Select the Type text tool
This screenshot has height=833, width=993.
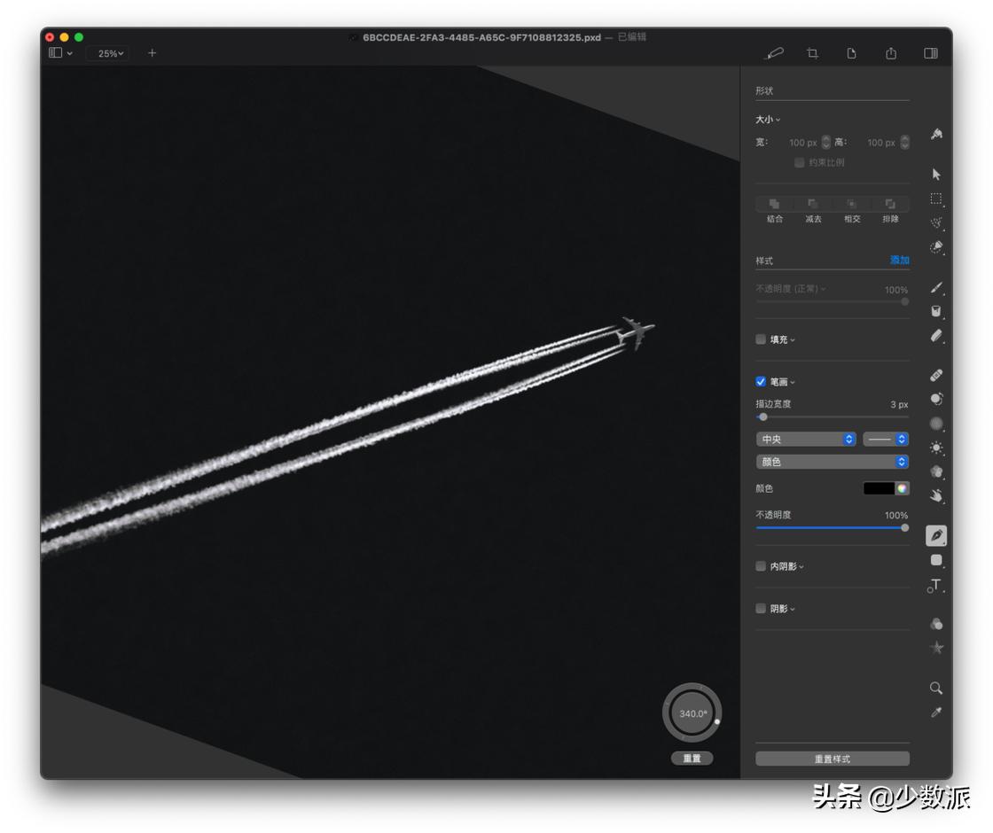click(x=936, y=586)
